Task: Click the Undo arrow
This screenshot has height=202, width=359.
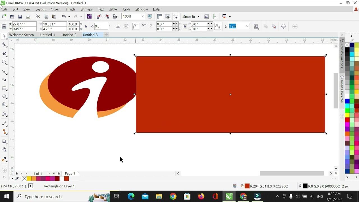Action: [64, 17]
